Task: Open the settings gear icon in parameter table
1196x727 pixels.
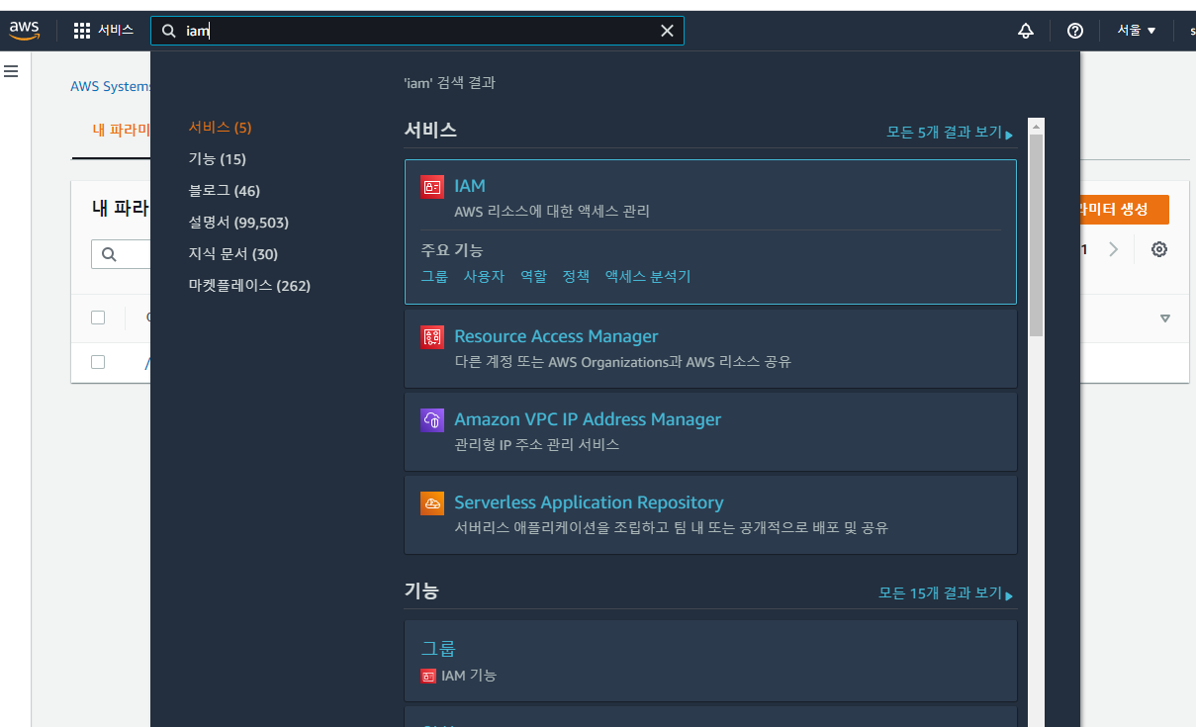Action: 1159,249
